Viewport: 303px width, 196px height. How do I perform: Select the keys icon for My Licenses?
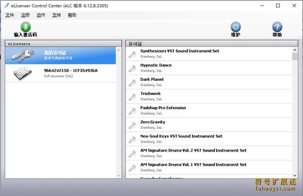tap(23, 56)
